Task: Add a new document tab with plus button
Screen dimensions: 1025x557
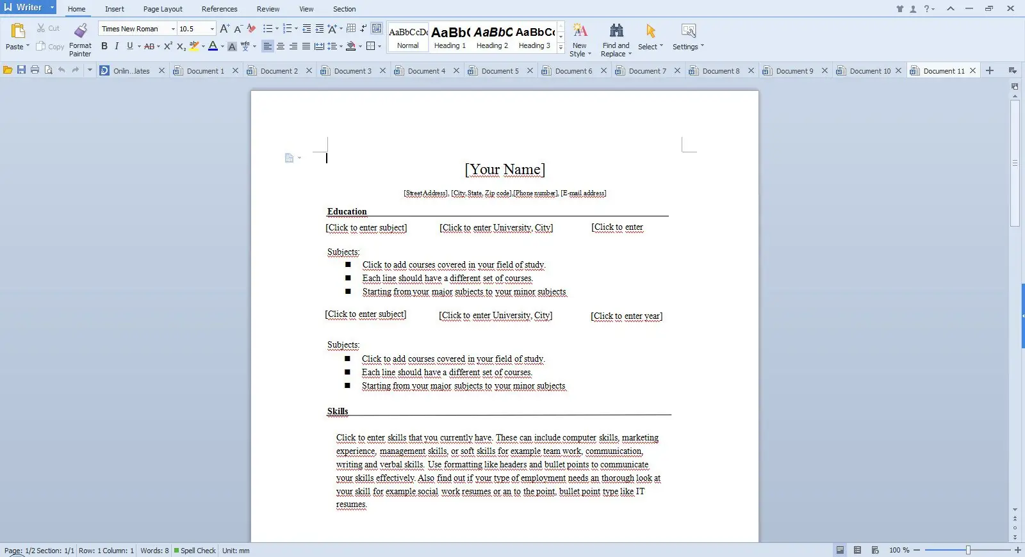Action: [990, 70]
